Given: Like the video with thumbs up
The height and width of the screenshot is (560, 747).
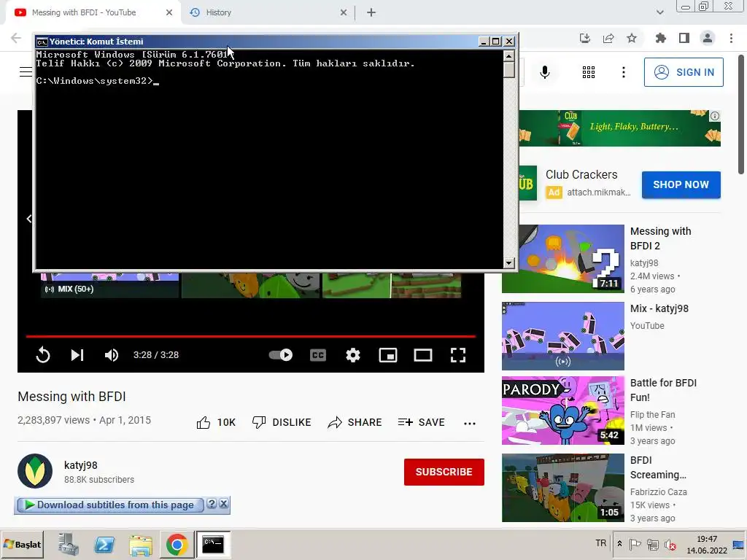Looking at the screenshot, I should pyautogui.click(x=216, y=422).
